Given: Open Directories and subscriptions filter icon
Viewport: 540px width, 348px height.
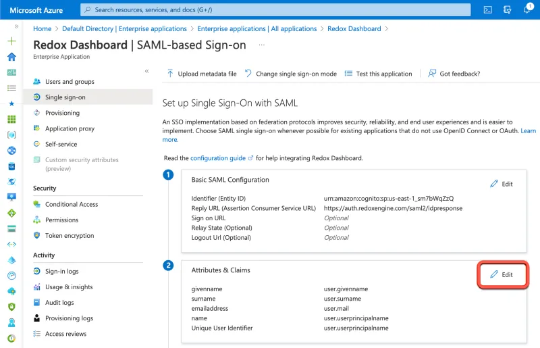Looking at the screenshot, I should [x=507, y=9].
